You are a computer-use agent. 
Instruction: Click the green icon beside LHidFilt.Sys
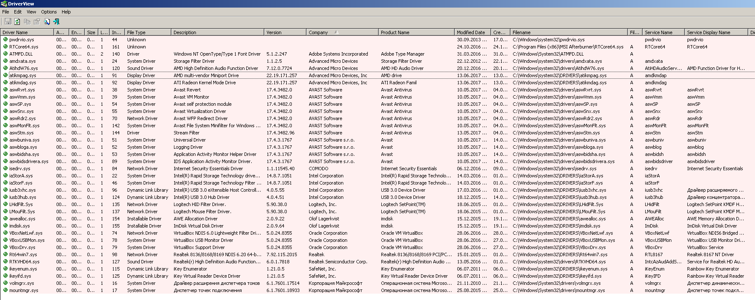(x=5, y=204)
